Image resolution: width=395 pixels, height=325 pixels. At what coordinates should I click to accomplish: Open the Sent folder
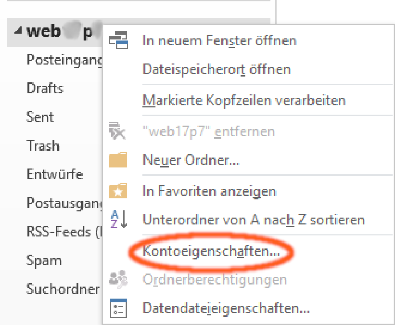pyautogui.click(x=40, y=117)
